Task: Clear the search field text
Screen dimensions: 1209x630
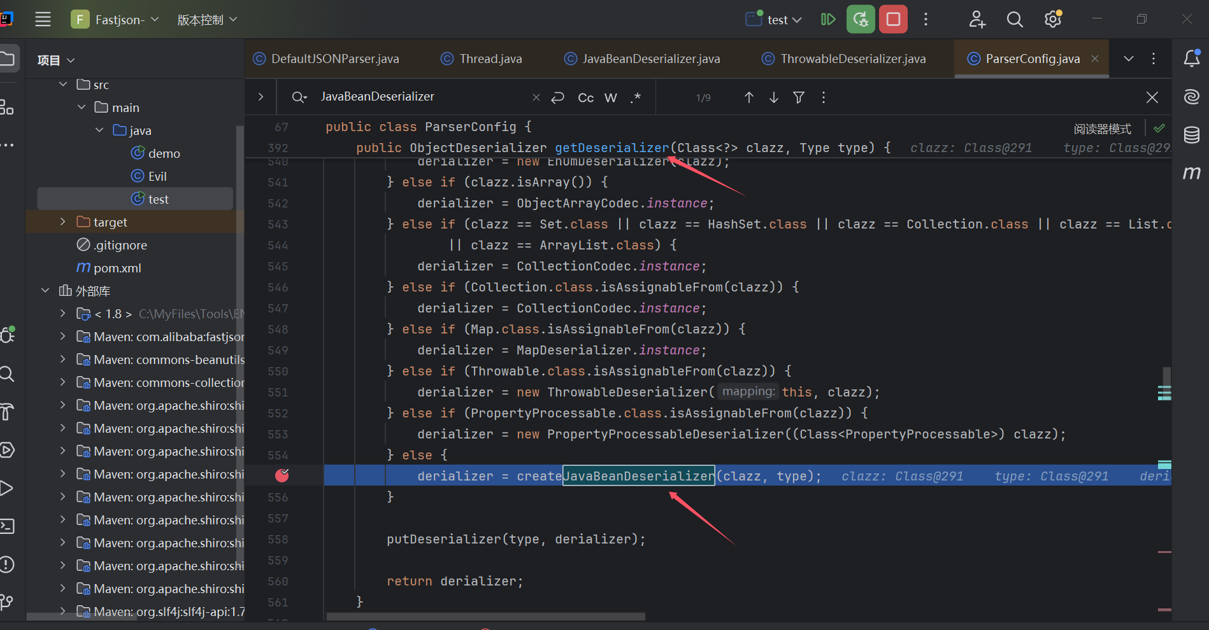Action: click(x=536, y=97)
